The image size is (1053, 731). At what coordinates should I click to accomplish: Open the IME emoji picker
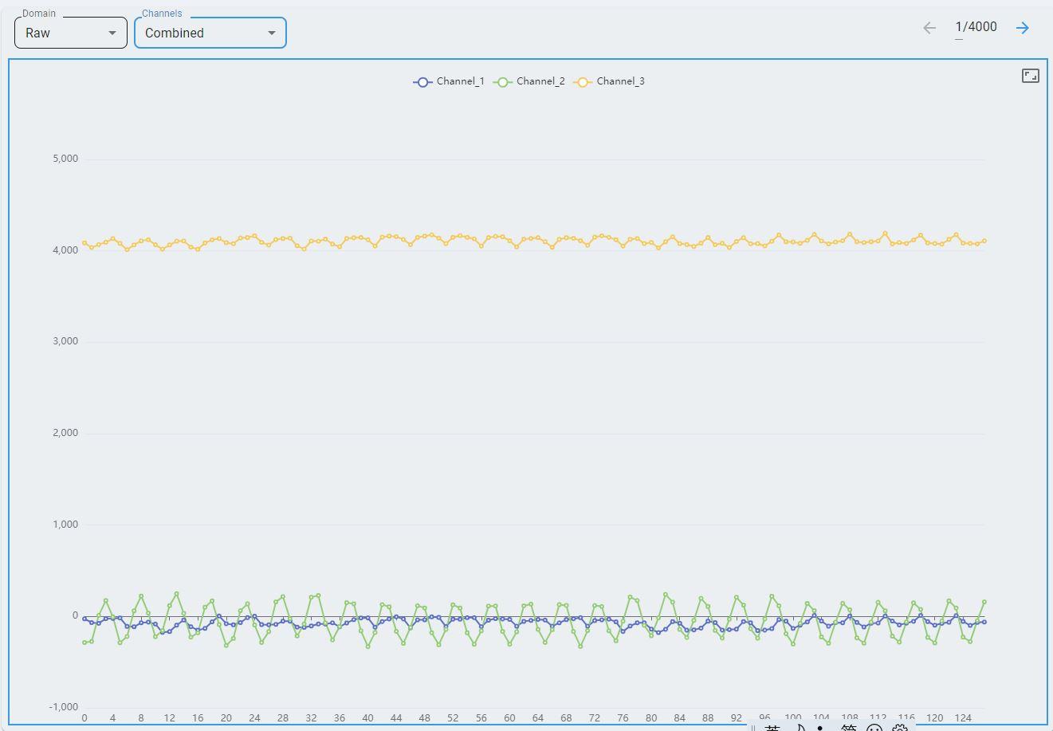coord(874,728)
